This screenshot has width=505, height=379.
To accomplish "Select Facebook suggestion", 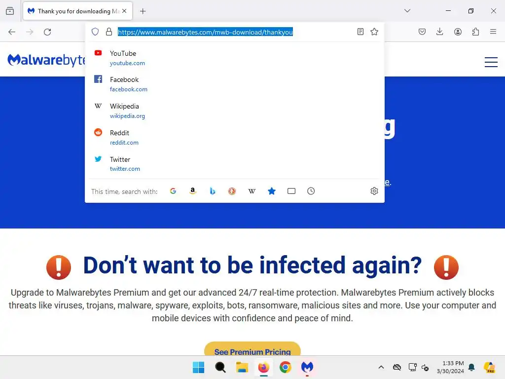I will pyautogui.click(x=234, y=84).
